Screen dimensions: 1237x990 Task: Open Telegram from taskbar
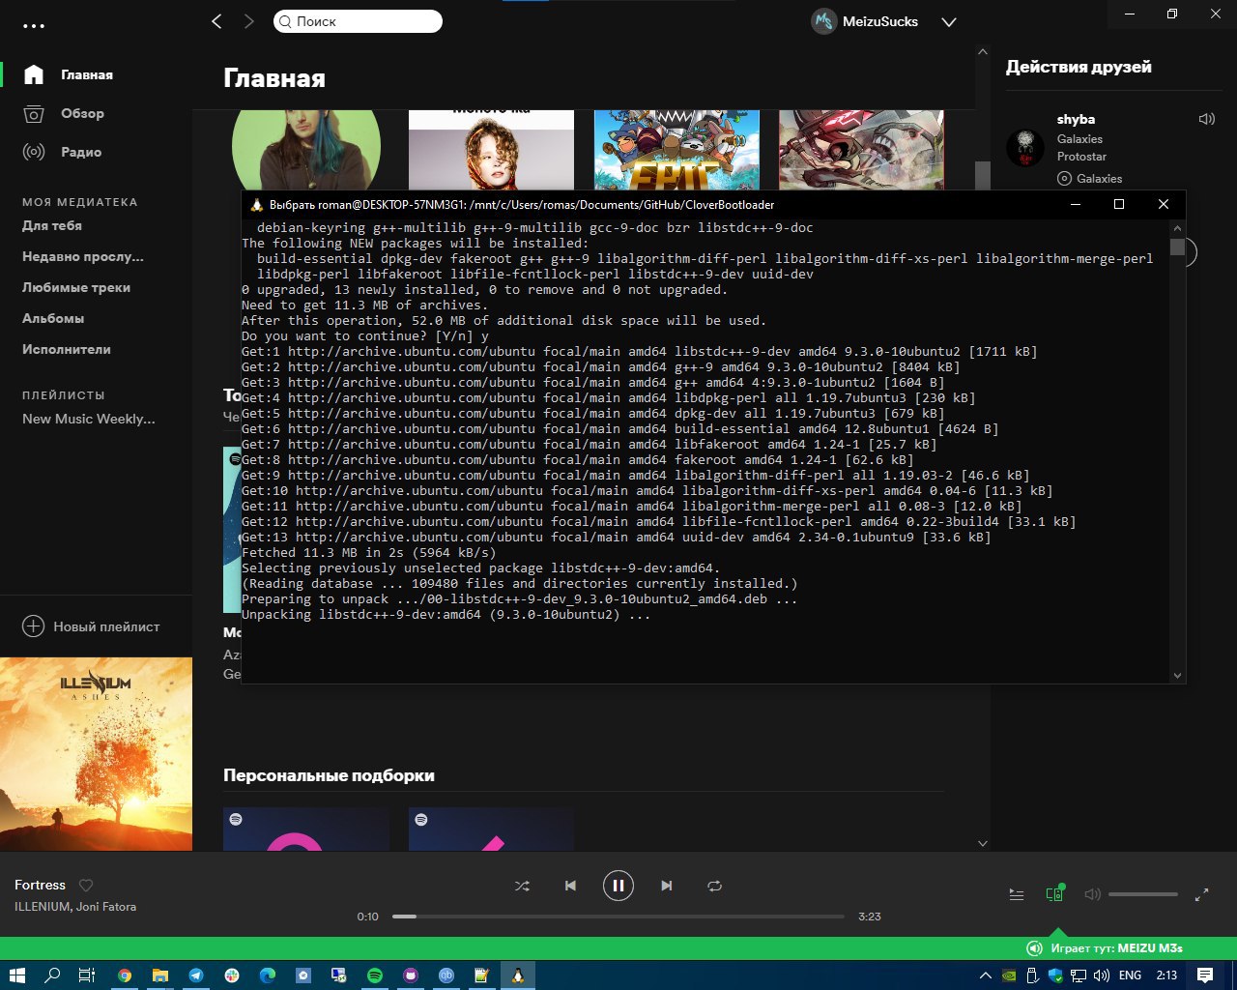tap(196, 975)
